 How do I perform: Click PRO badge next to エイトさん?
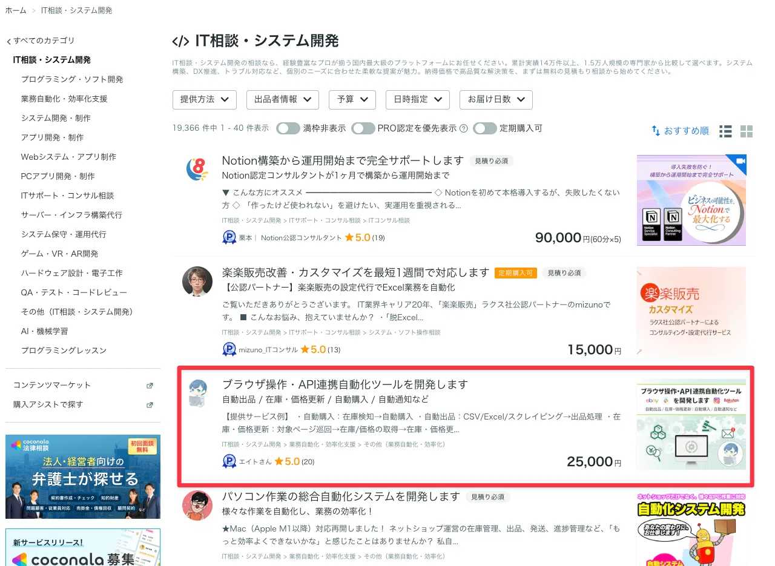(229, 461)
